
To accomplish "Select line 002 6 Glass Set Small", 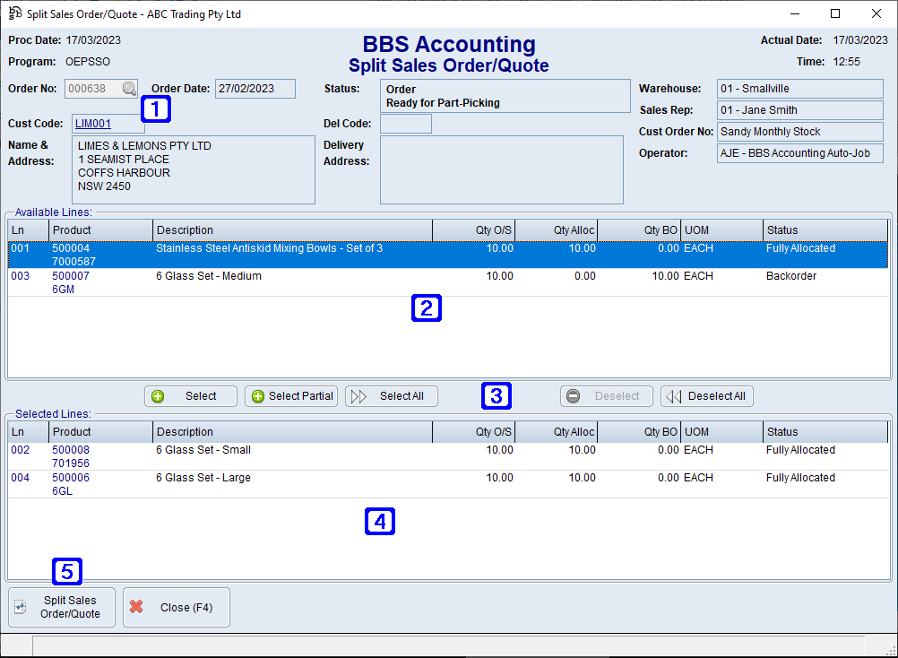I will (x=269, y=455).
